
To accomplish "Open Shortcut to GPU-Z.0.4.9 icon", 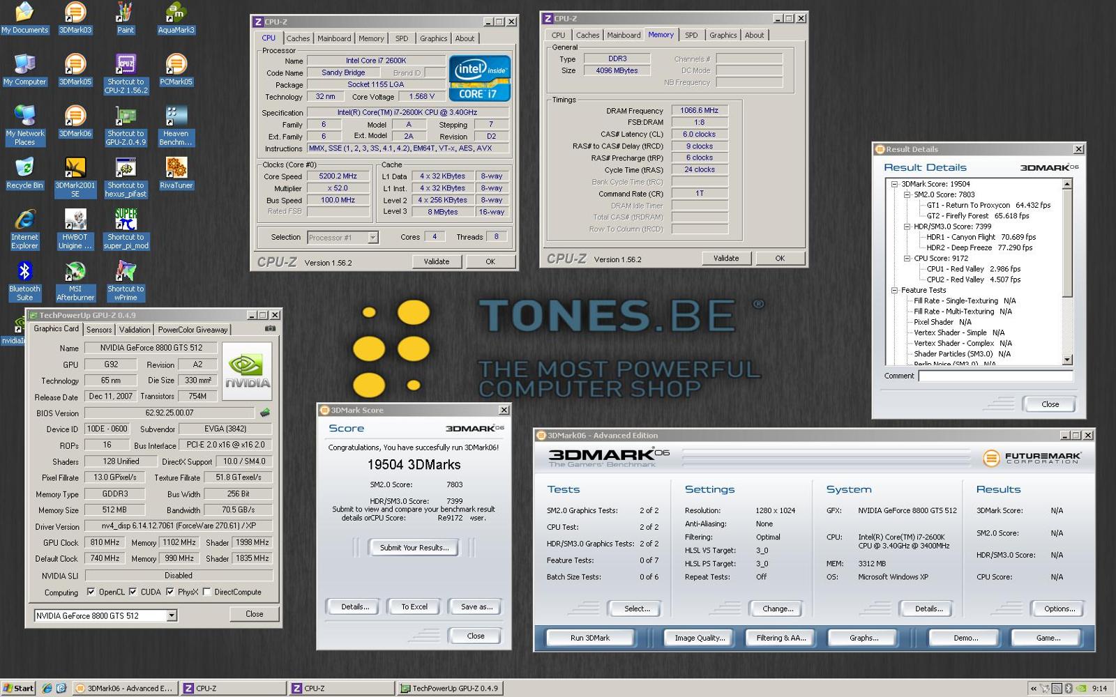I will click(126, 125).
